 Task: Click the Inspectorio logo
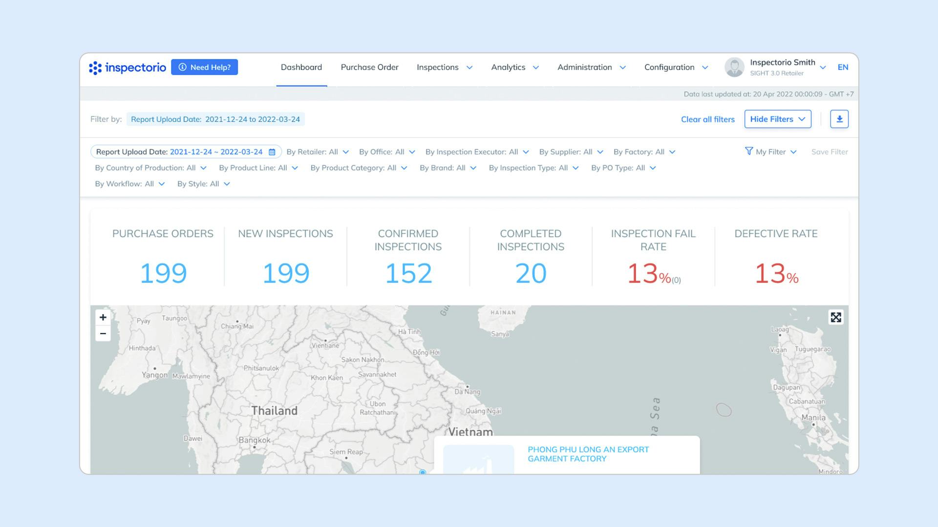pyautogui.click(x=127, y=67)
